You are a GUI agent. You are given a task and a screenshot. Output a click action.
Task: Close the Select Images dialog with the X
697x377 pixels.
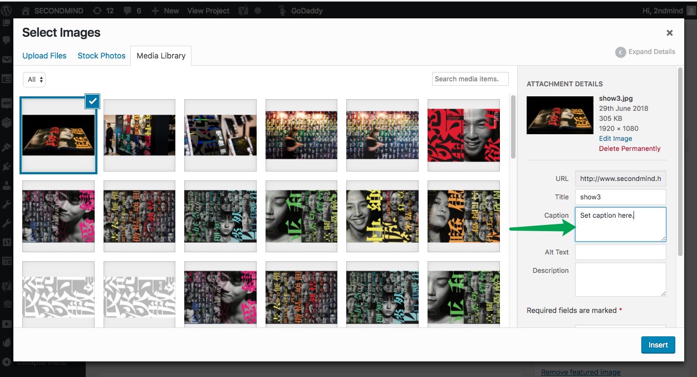coord(670,33)
